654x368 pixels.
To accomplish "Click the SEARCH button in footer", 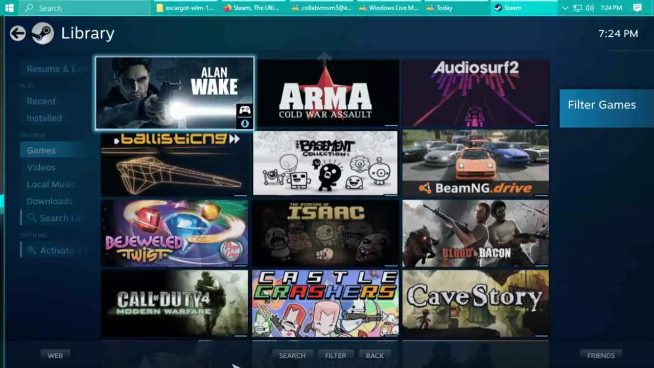I will pyautogui.click(x=292, y=355).
